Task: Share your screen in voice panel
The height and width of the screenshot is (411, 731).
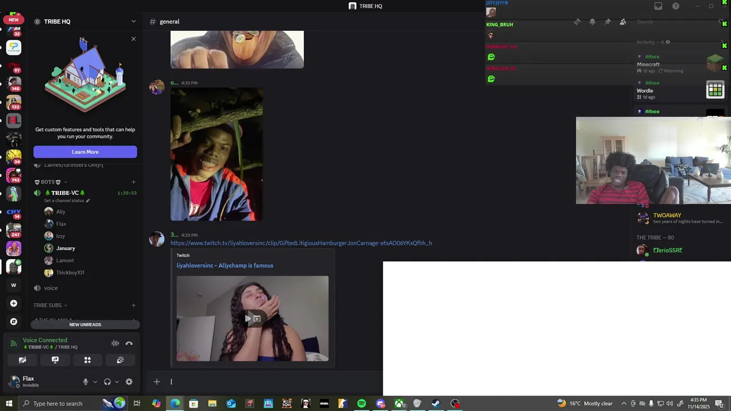Action: [x=55, y=360]
